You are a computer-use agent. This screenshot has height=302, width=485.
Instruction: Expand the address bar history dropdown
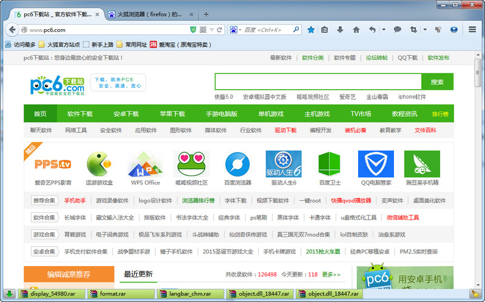tap(211, 29)
